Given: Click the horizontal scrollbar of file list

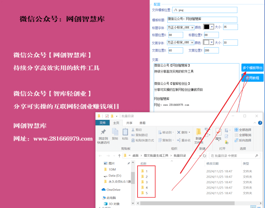Looking at the screenshot, I should point(187,203).
